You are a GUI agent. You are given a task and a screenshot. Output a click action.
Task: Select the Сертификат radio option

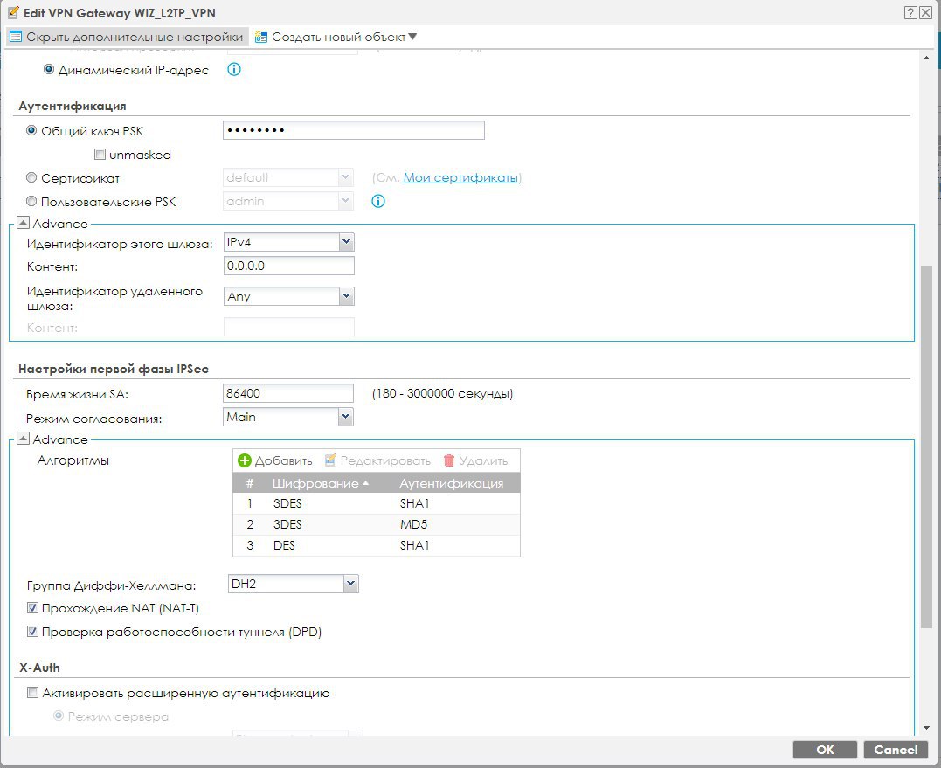31,177
